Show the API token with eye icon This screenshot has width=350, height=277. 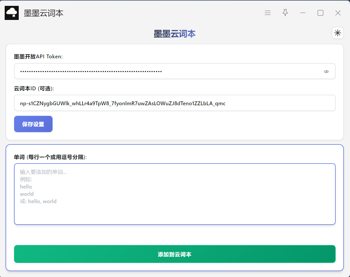click(x=326, y=72)
